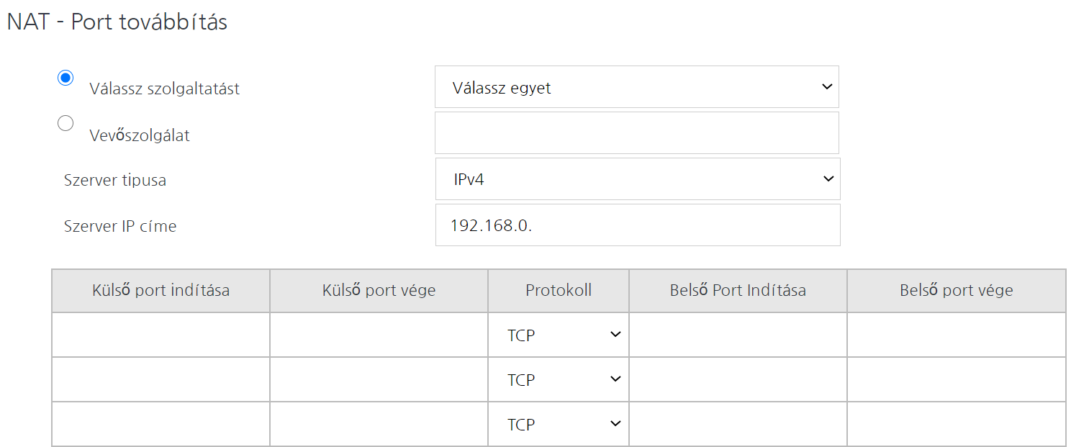Click second row Belső port vége cell
The width and height of the screenshot is (1089, 447).
956,379
